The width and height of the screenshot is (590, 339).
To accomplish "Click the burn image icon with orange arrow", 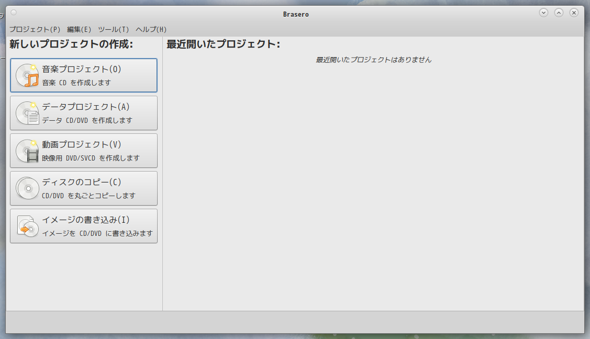I will coord(27,226).
